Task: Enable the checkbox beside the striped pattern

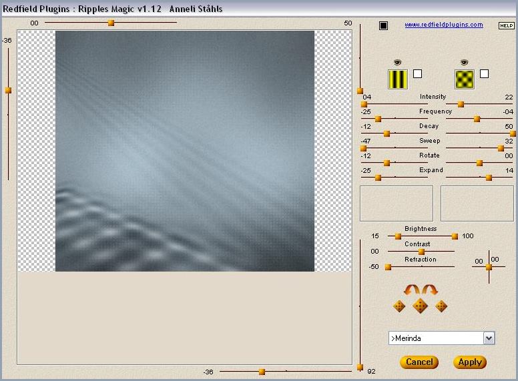Action: (x=417, y=74)
